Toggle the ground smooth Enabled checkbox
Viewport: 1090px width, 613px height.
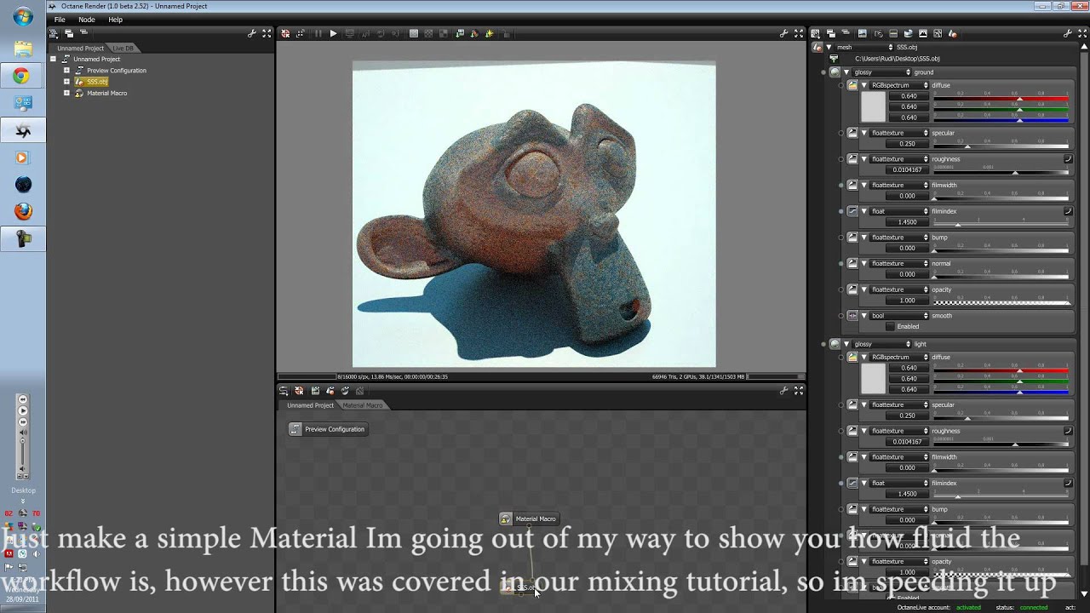coord(891,326)
